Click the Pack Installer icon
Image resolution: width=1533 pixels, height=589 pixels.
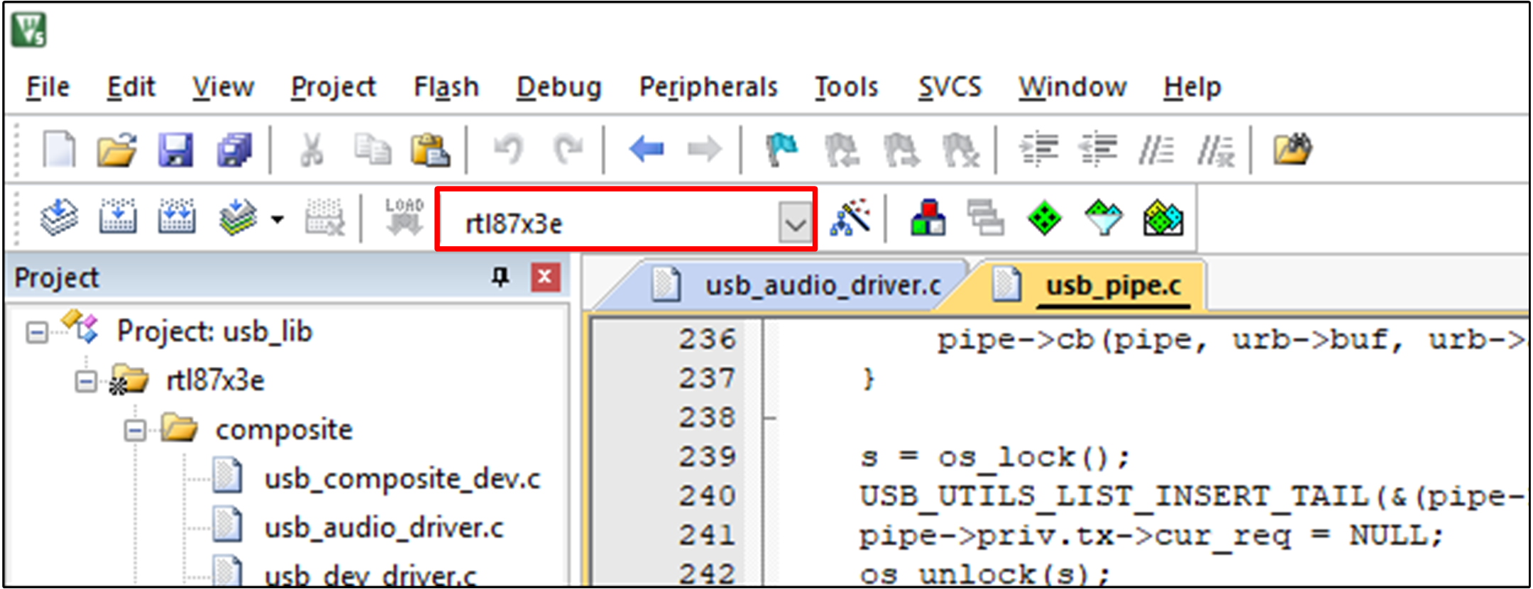[1163, 217]
